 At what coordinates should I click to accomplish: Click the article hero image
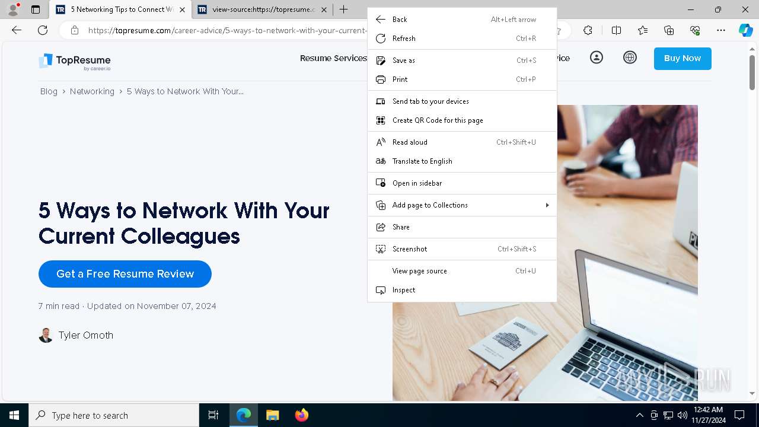pyautogui.click(x=627, y=253)
